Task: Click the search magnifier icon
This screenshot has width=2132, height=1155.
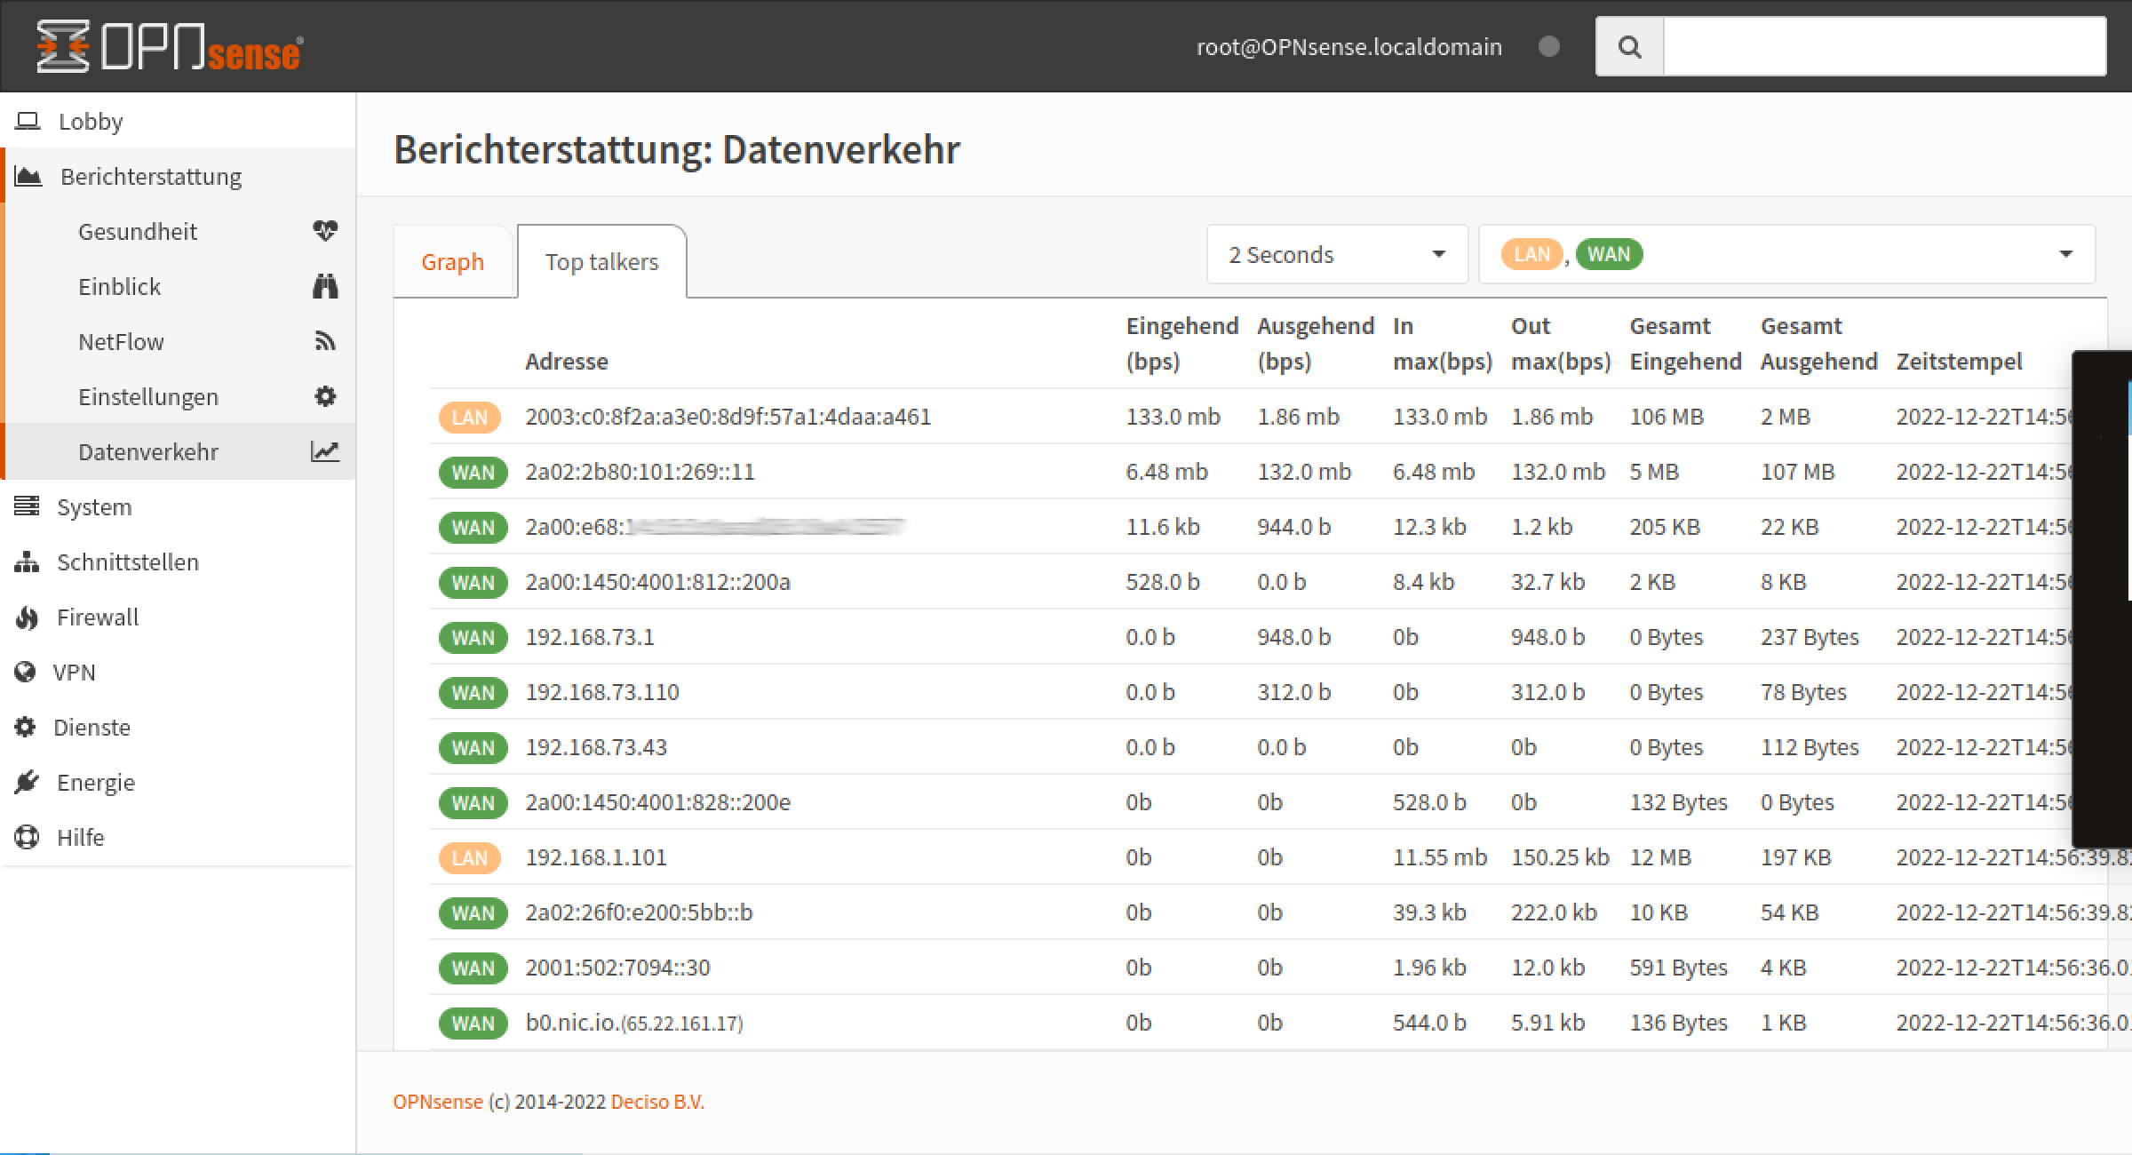Action: [1629, 46]
